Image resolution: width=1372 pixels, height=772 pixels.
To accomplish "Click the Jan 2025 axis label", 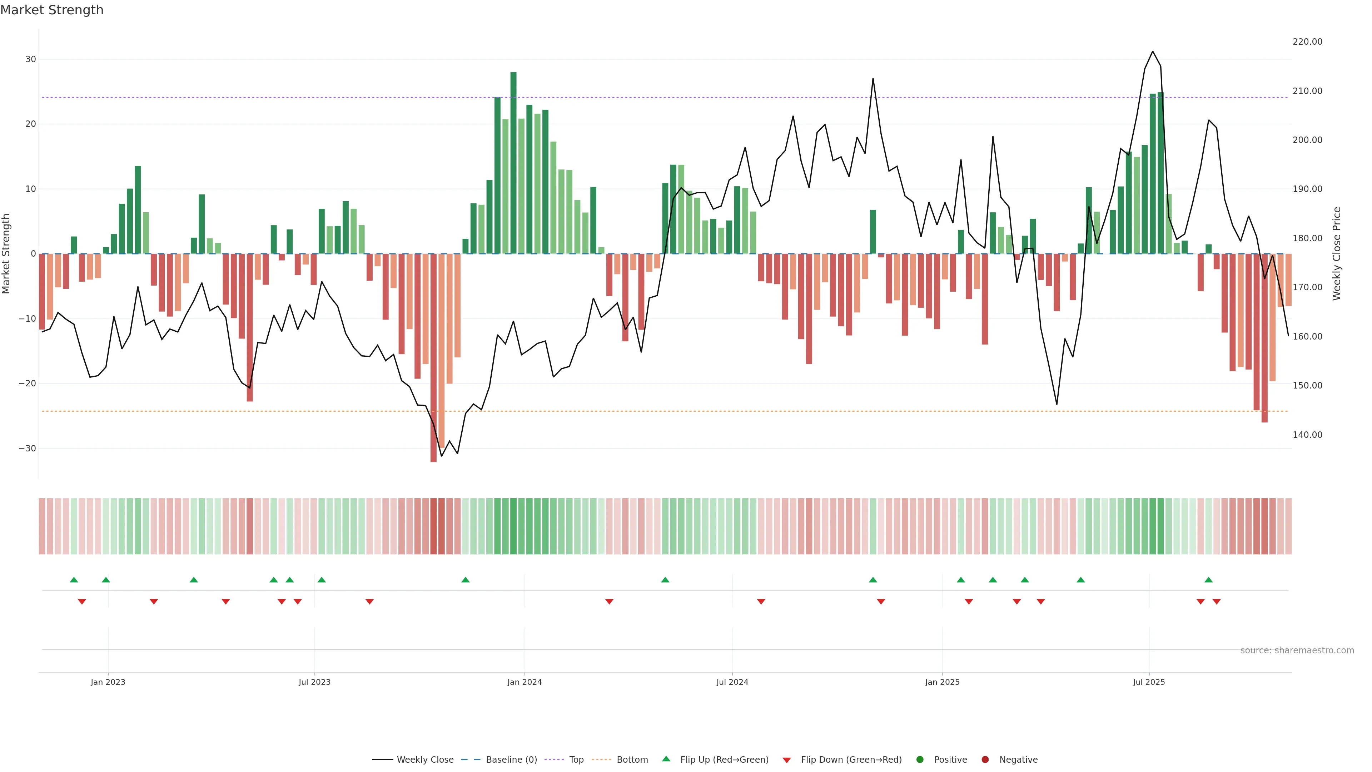I will (x=942, y=682).
